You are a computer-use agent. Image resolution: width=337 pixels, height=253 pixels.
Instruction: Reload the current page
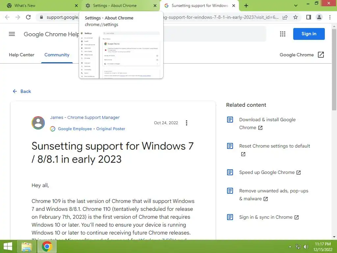[28, 17]
